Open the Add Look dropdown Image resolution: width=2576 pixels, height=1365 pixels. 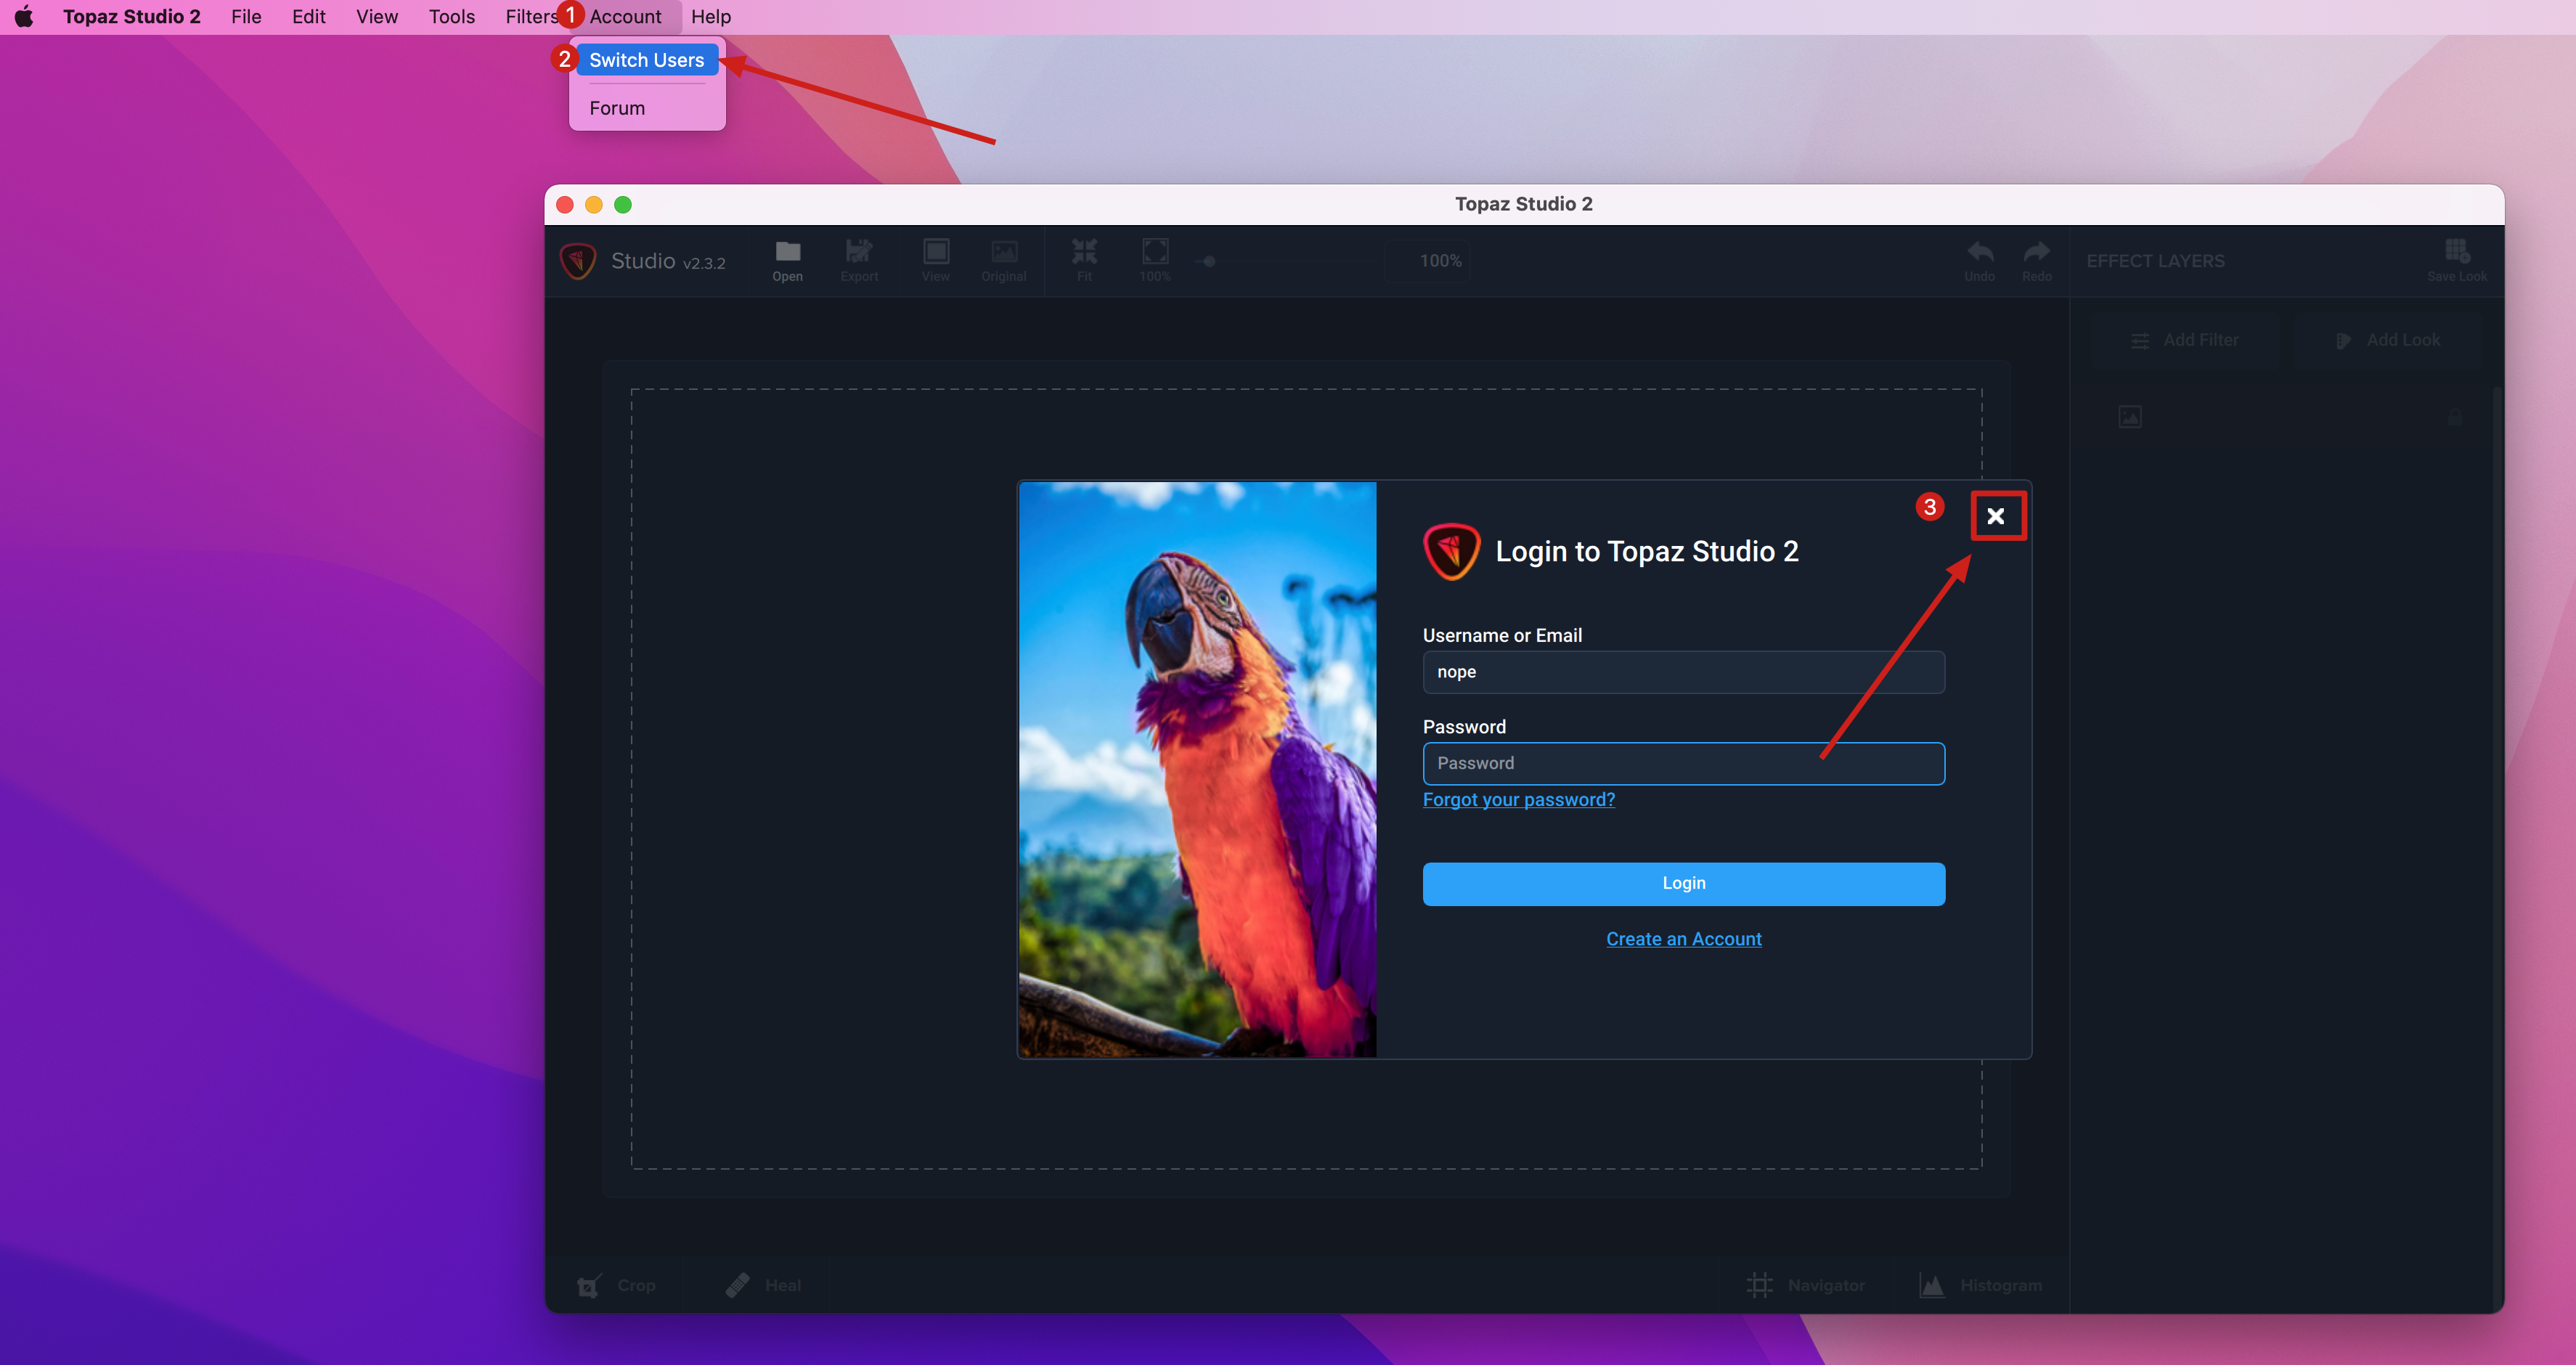click(x=2387, y=341)
